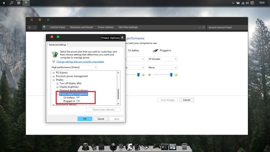Click the on battery brightness slider handle
This screenshot has width=270, height=152.
[x=138, y=75]
